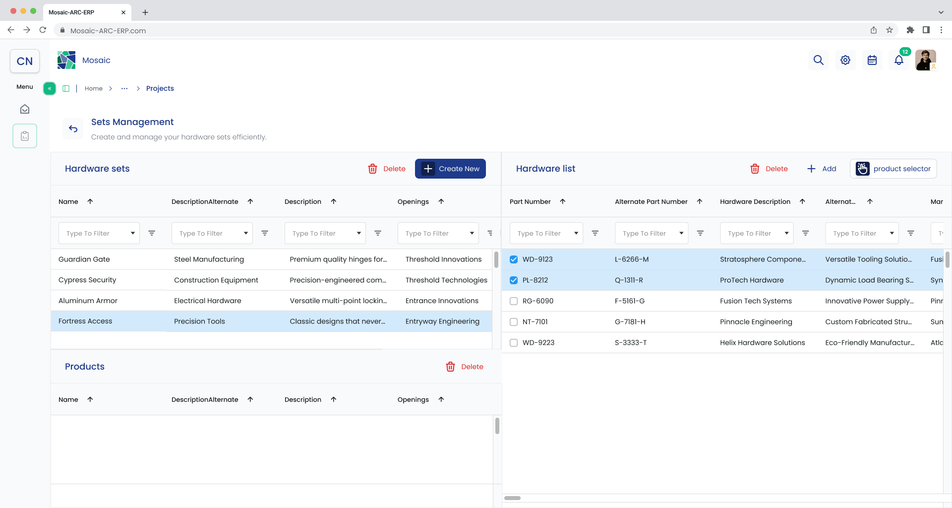
Task: Go to Home breadcrumb
Action: pyautogui.click(x=94, y=88)
